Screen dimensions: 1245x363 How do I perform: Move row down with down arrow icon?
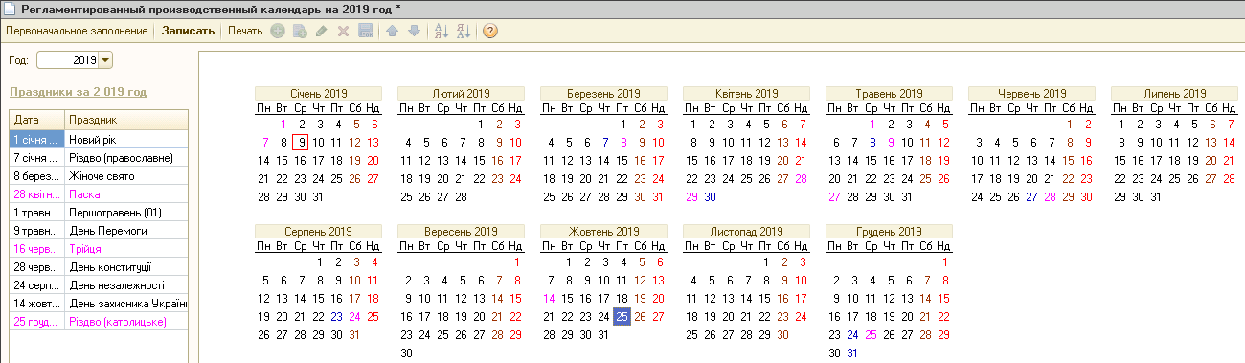pos(414,31)
